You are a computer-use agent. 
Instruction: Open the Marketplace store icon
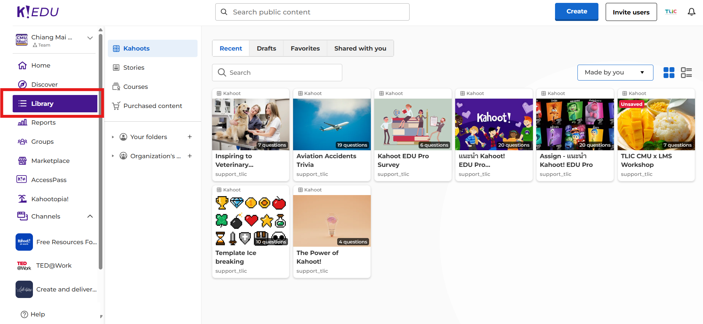tap(22, 161)
